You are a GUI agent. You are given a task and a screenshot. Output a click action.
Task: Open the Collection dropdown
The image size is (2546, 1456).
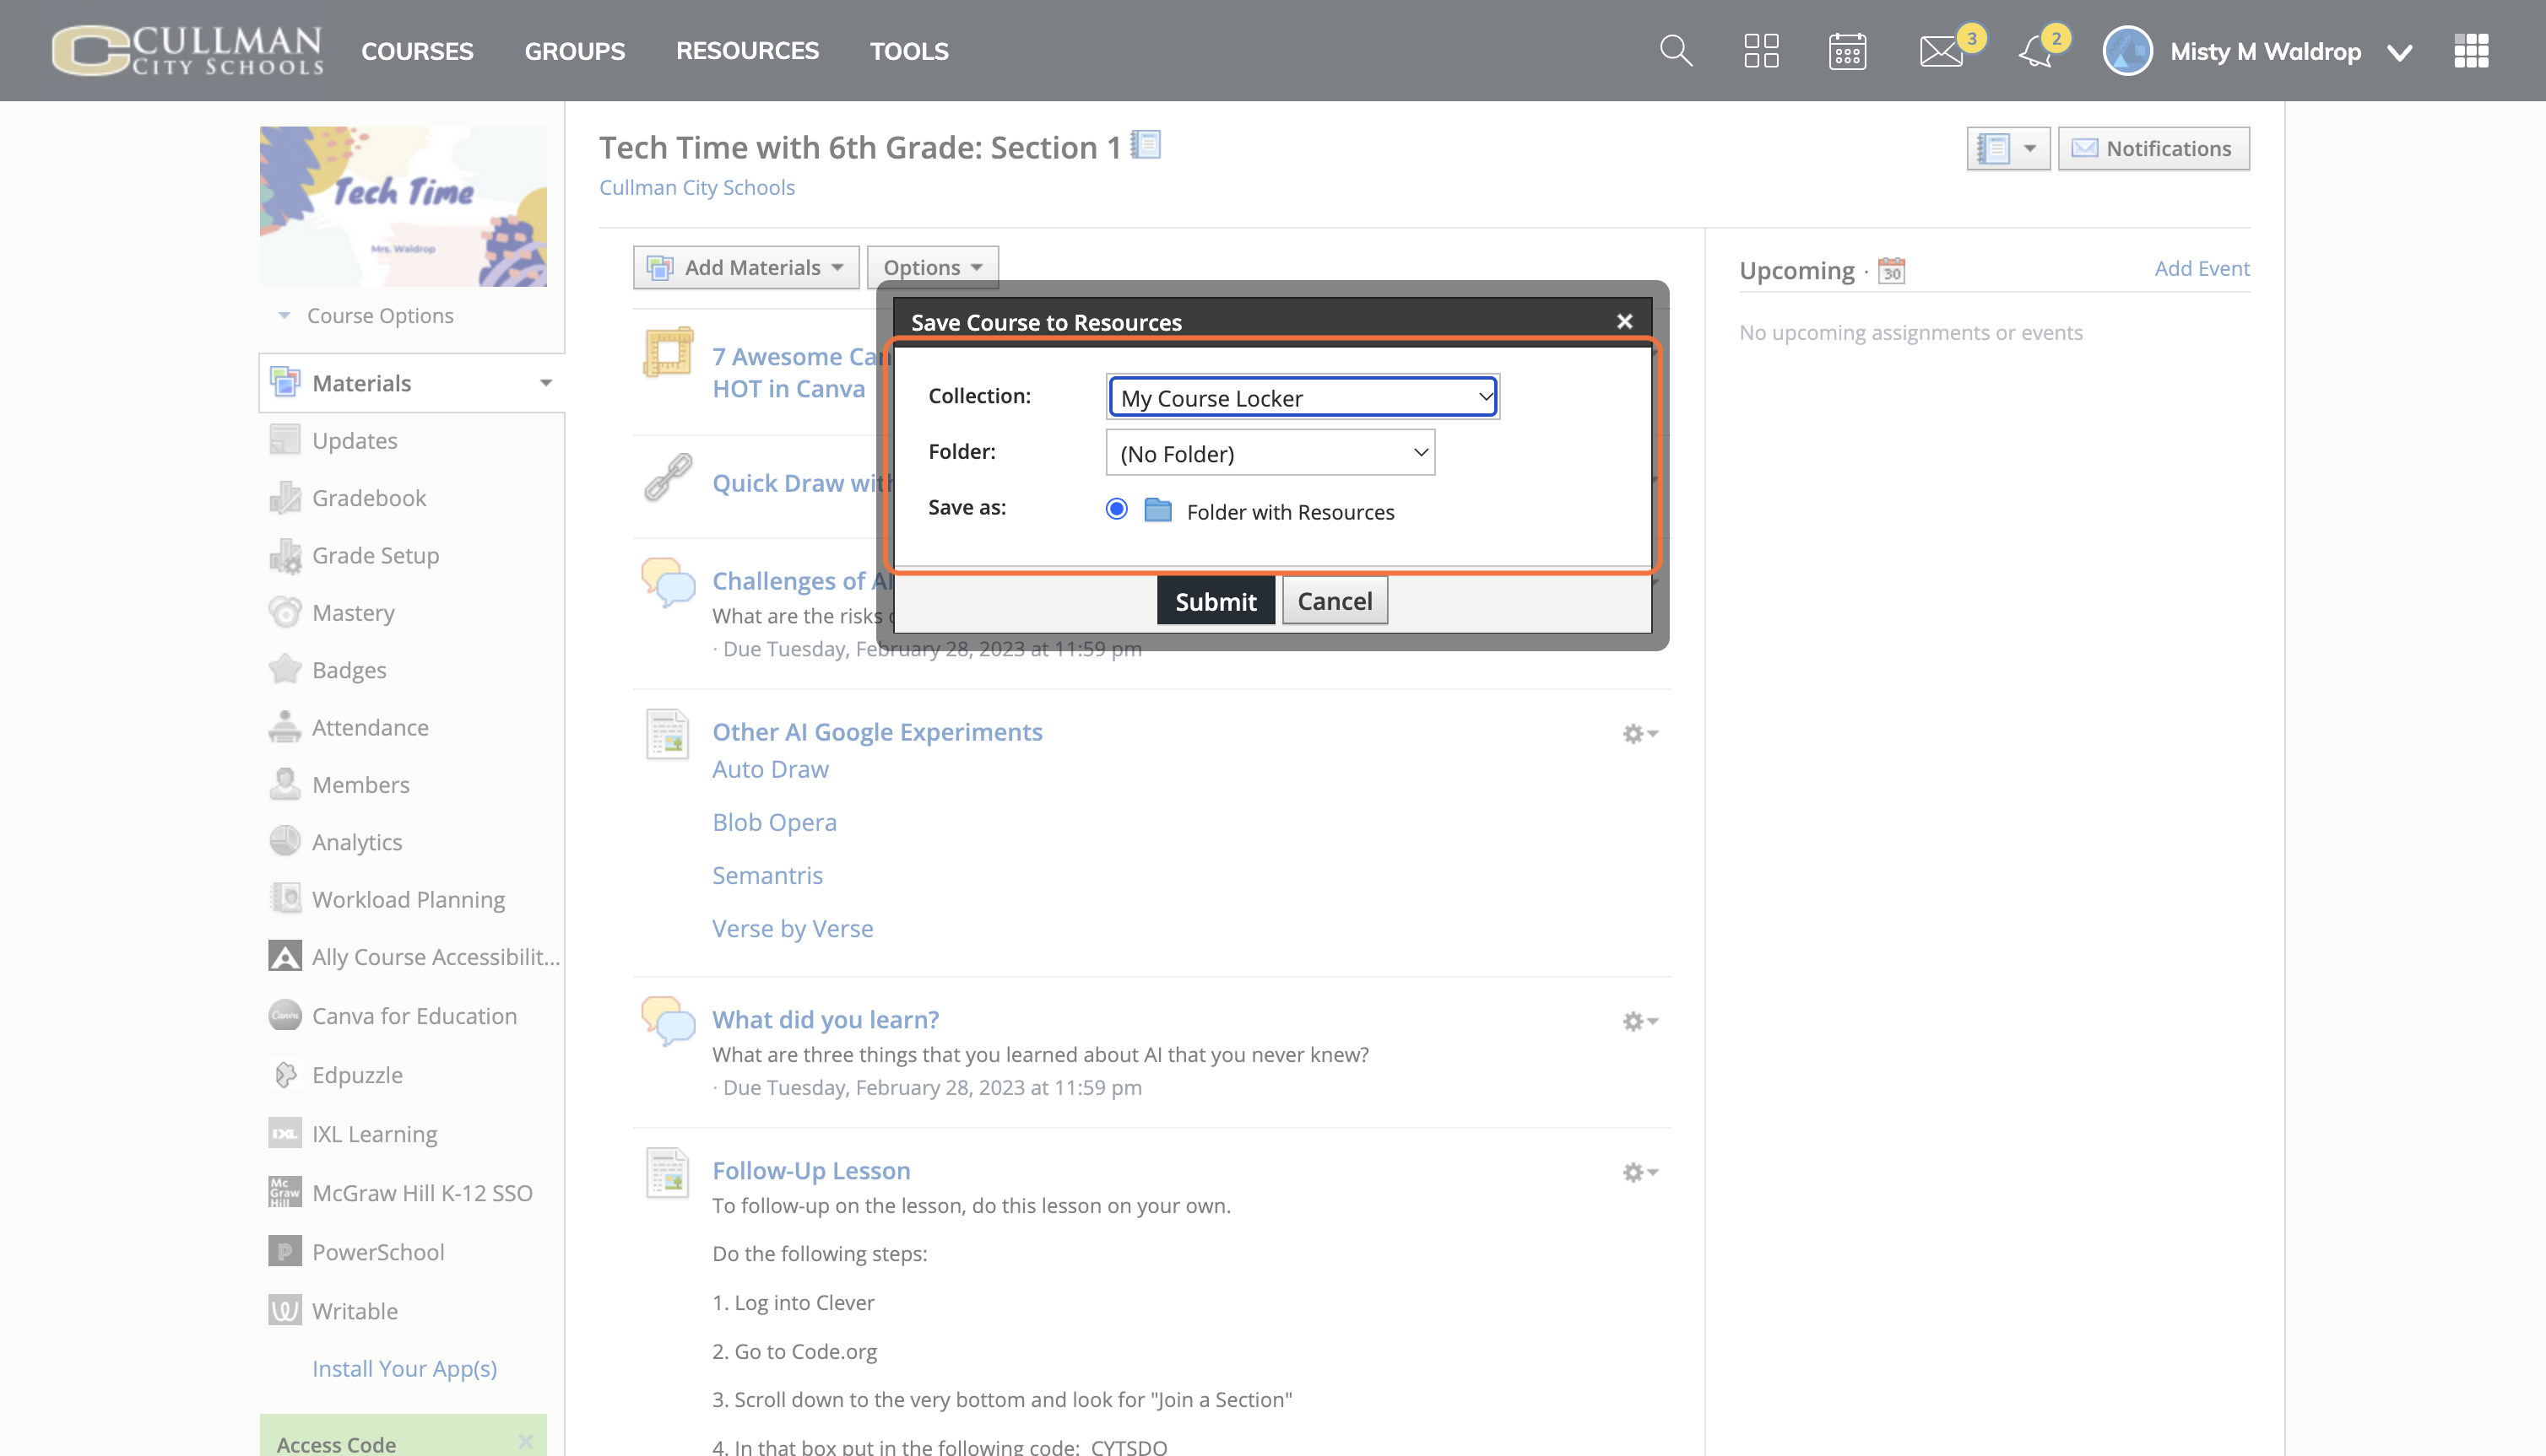pyautogui.click(x=1303, y=397)
